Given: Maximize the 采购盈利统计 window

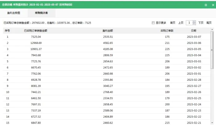Looking at the screenshot, I should [206, 5].
